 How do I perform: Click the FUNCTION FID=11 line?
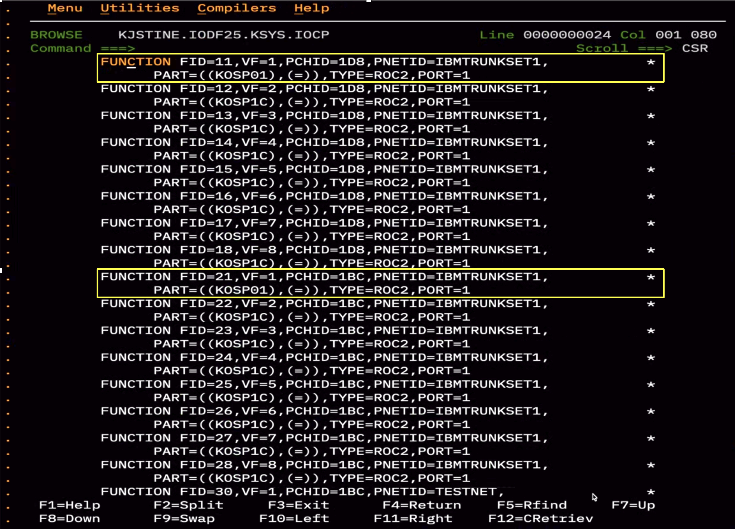324,62
